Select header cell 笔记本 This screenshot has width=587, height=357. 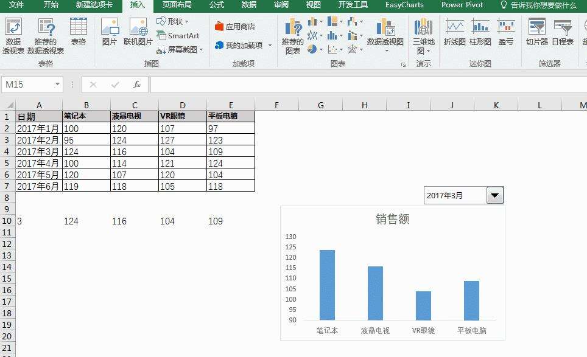tap(86, 116)
